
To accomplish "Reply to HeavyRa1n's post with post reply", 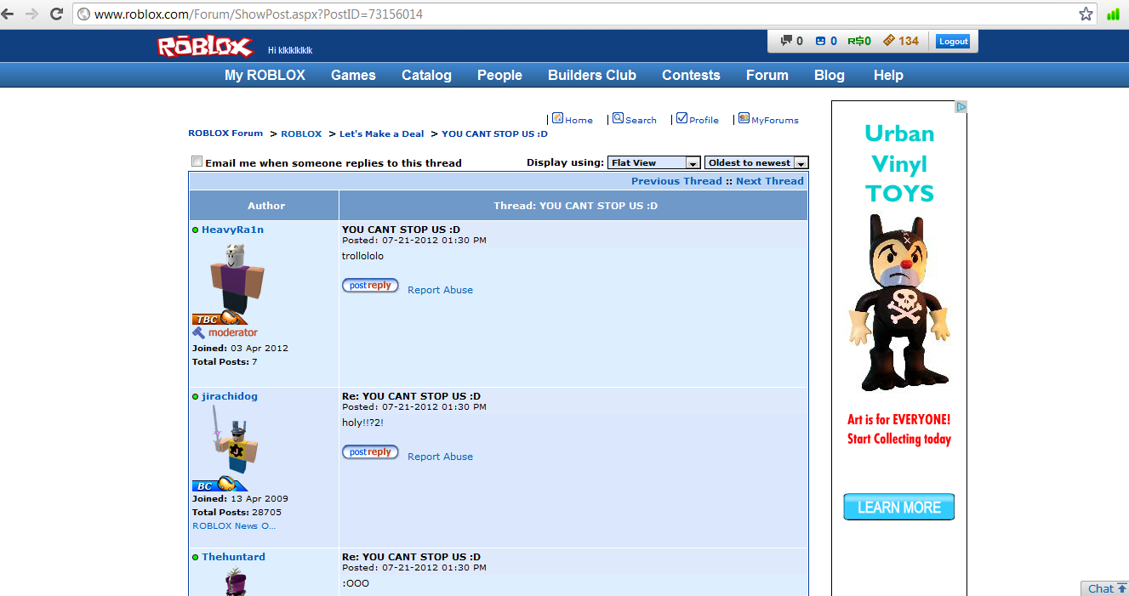I will coord(370,286).
